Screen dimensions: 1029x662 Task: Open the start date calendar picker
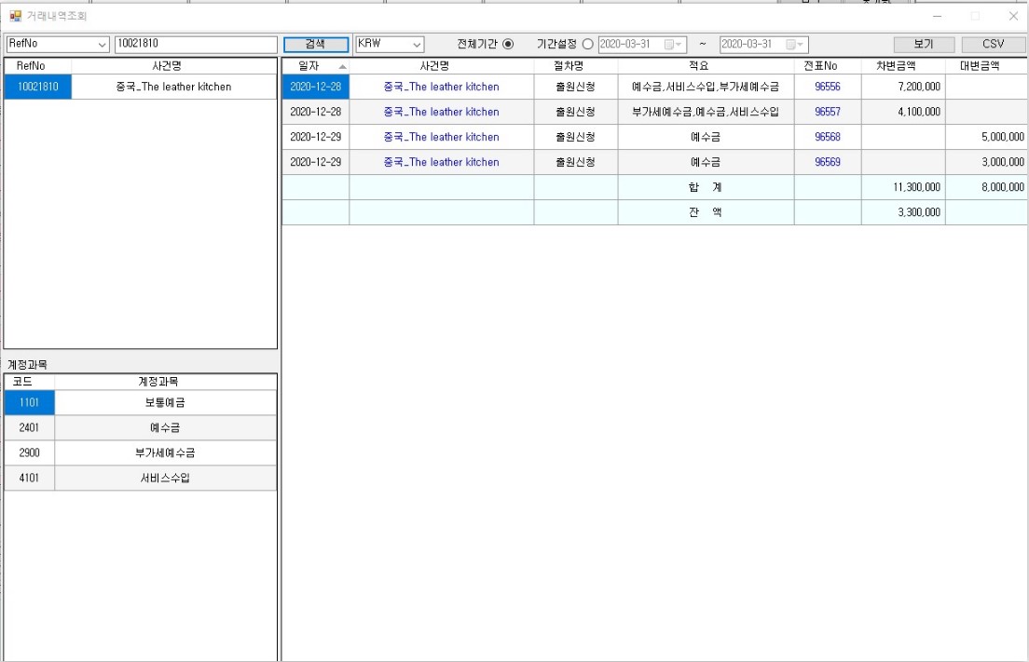(673, 45)
